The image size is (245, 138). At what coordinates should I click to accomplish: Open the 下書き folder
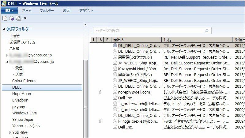15,36
